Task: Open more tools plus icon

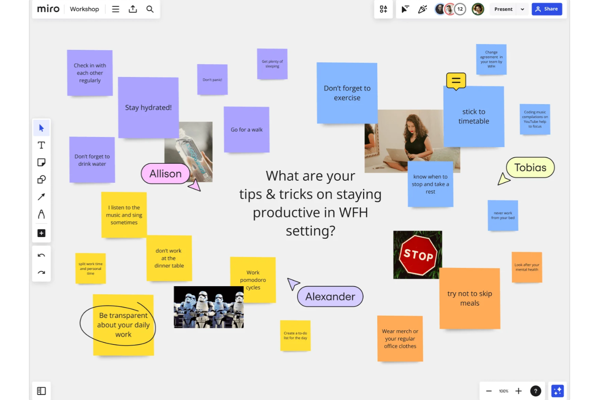Action: (41, 233)
